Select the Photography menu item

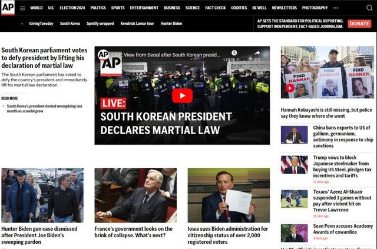pos(315,8)
